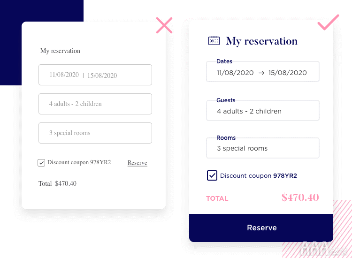Image resolution: width=352 pixels, height=258 pixels.
Task: Click the pink TOTAL label
Action: [x=217, y=198]
